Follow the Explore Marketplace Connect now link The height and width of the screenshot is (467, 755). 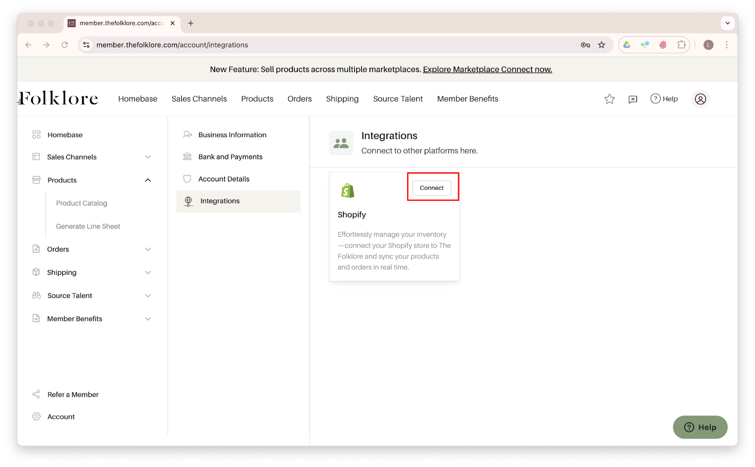(487, 69)
